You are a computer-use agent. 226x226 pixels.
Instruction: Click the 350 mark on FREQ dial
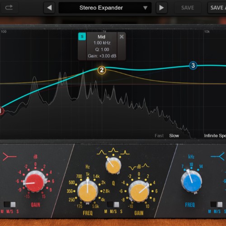70,191
